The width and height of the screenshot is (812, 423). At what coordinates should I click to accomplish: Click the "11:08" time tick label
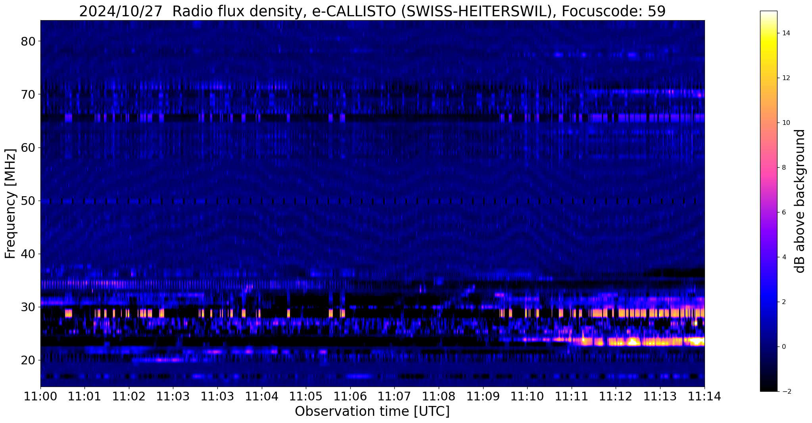pos(439,396)
